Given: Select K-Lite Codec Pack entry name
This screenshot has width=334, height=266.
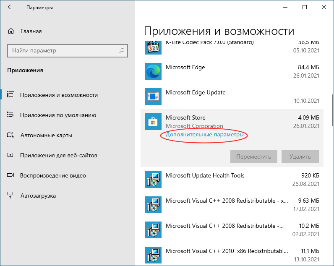Looking at the screenshot, I should coord(210,42).
